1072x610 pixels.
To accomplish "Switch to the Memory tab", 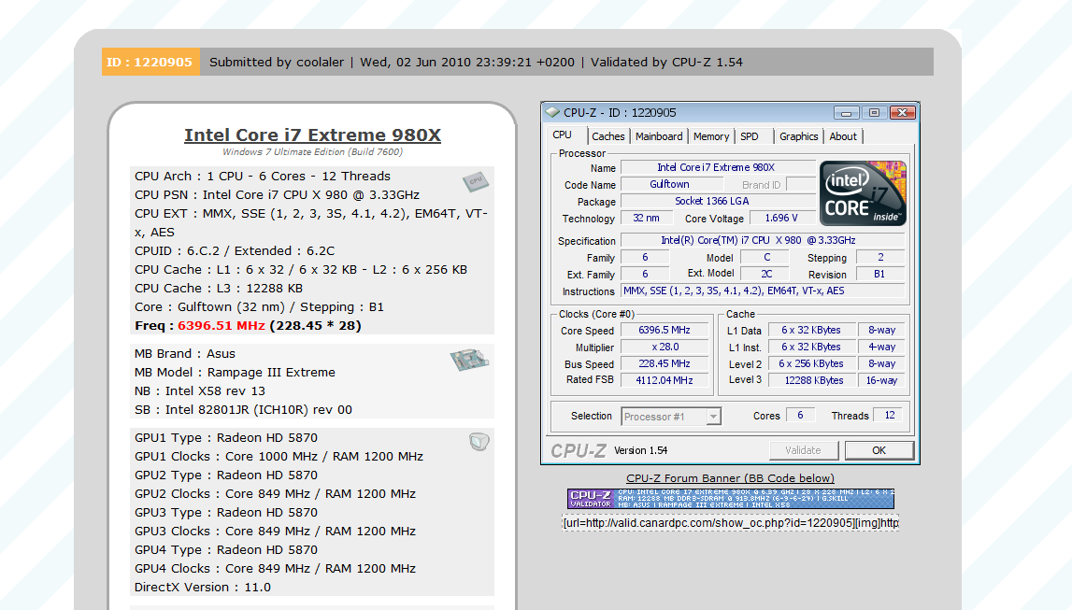I will (x=711, y=136).
